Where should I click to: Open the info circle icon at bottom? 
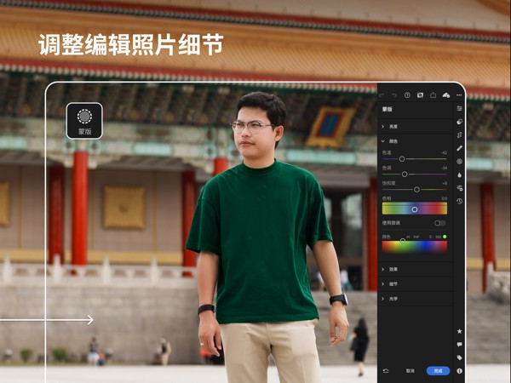pyautogui.click(x=460, y=370)
